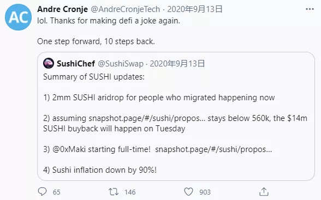Image resolution: width=321 pixels, height=200 pixels.
Task: Click the SushiChef profile avatar
Action: [x=49, y=63]
